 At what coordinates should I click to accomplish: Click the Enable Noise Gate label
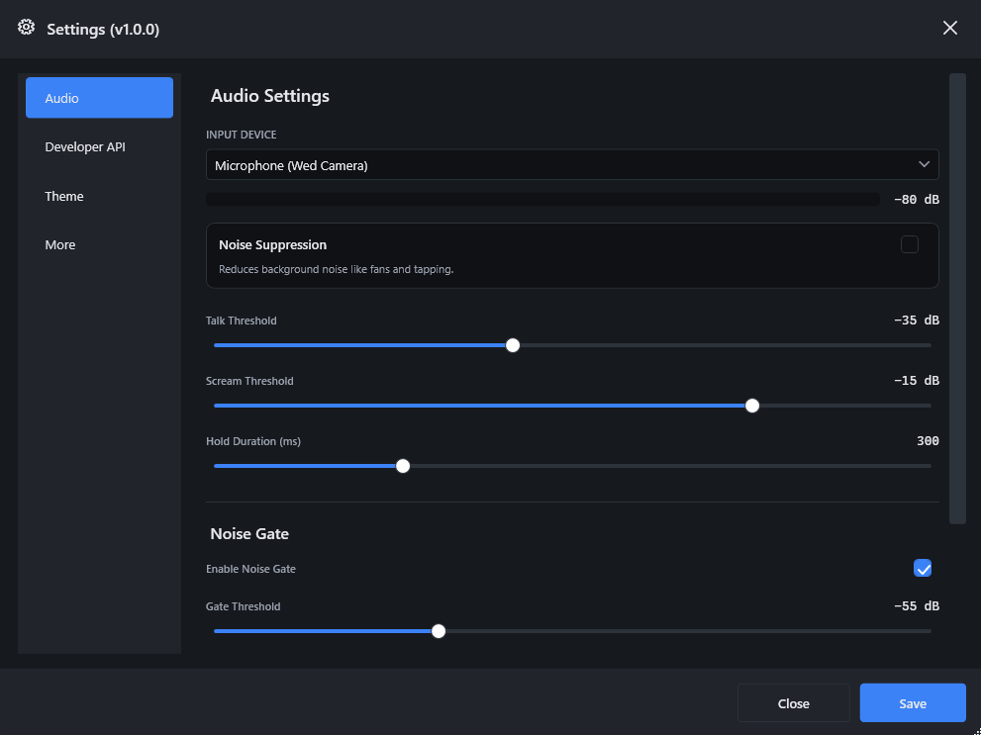[x=250, y=569]
